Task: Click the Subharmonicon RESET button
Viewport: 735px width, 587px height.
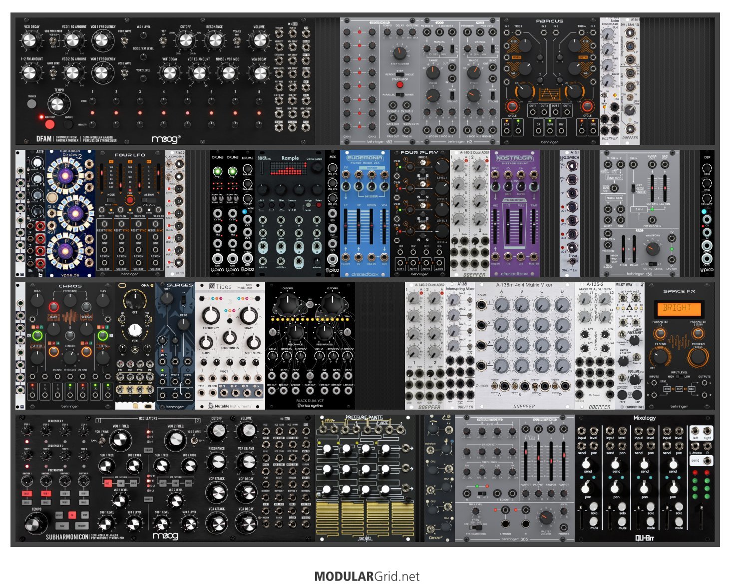Action: click(59, 515)
